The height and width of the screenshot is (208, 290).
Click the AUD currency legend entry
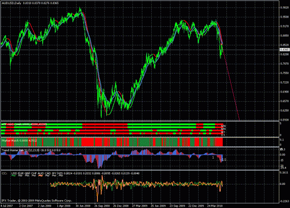pyautogui.click(x=41, y=173)
